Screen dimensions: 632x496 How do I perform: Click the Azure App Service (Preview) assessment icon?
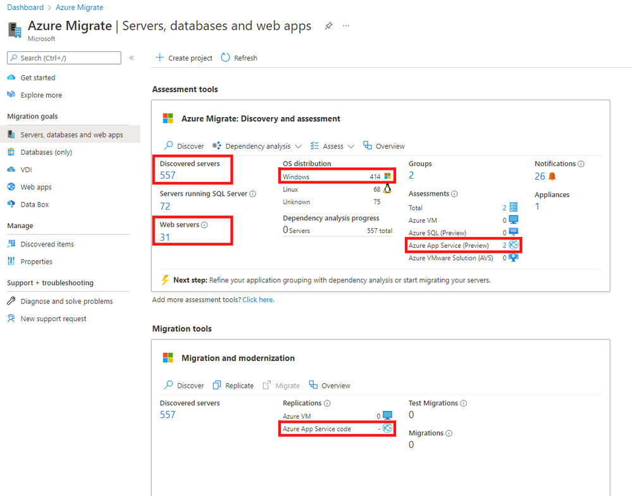pos(514,245)
